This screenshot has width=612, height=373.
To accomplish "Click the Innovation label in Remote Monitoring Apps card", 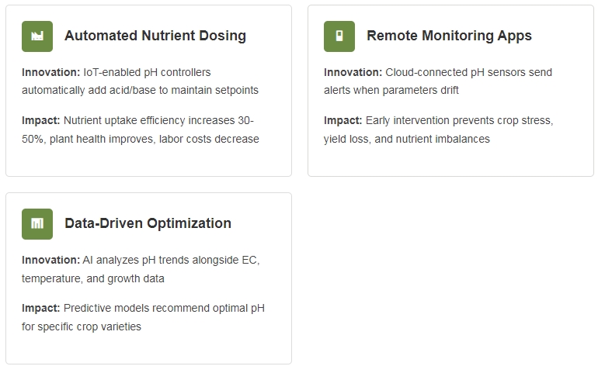I will (x=353, y=72).
